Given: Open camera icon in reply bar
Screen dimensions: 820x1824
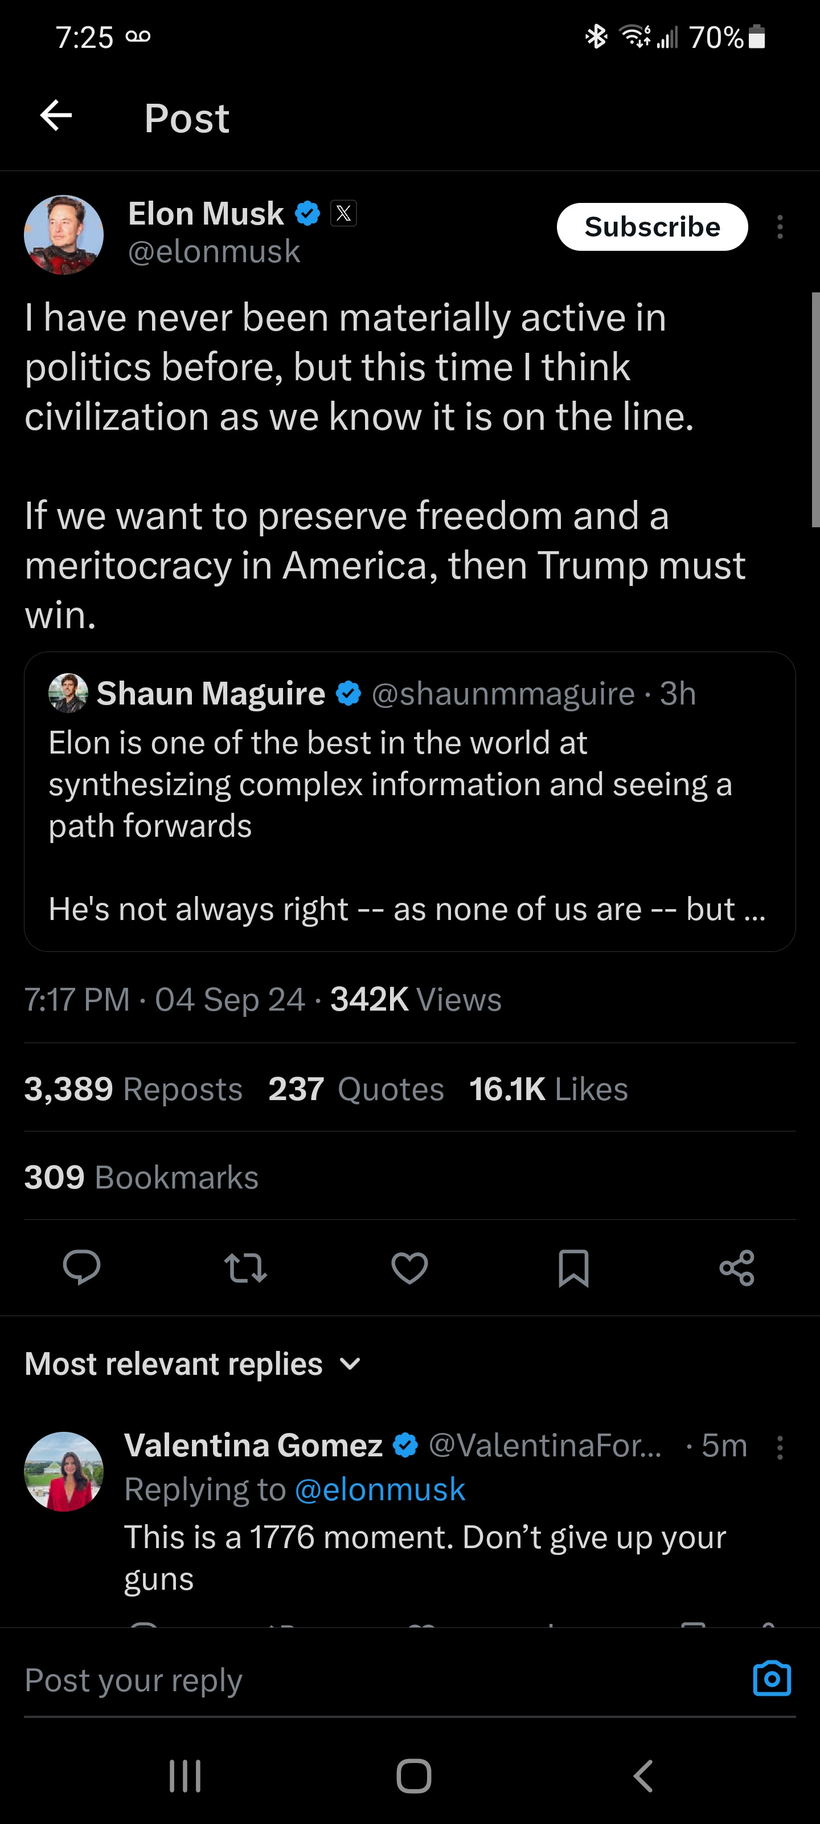Looking at the screenshot, I should click(772, 1679).
